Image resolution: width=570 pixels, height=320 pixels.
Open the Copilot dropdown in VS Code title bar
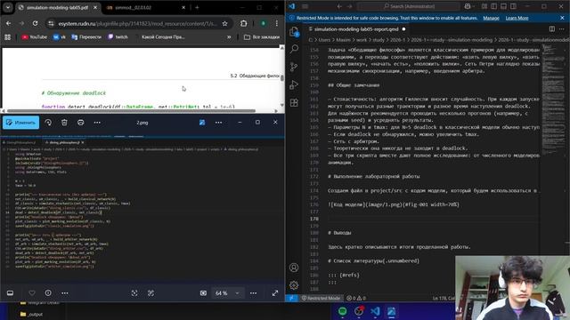[x=469, y=6]
